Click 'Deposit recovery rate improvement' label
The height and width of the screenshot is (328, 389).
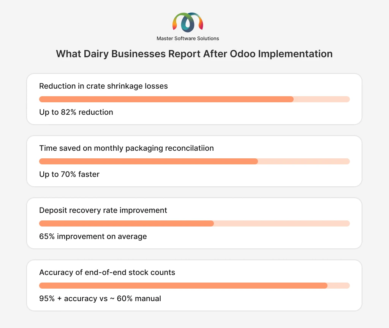point(103,210)
